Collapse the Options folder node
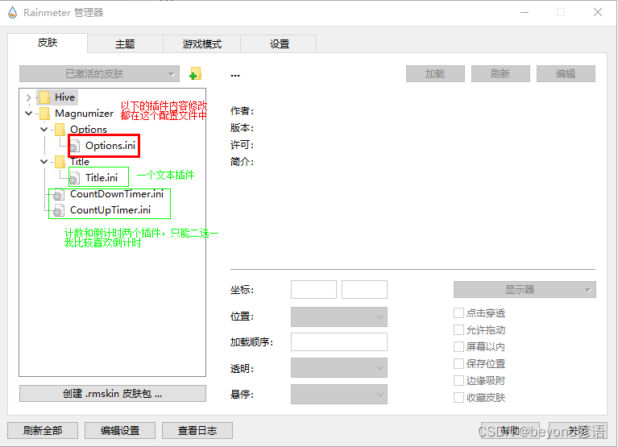Viewport: 618px width, 447px height. 44,129
